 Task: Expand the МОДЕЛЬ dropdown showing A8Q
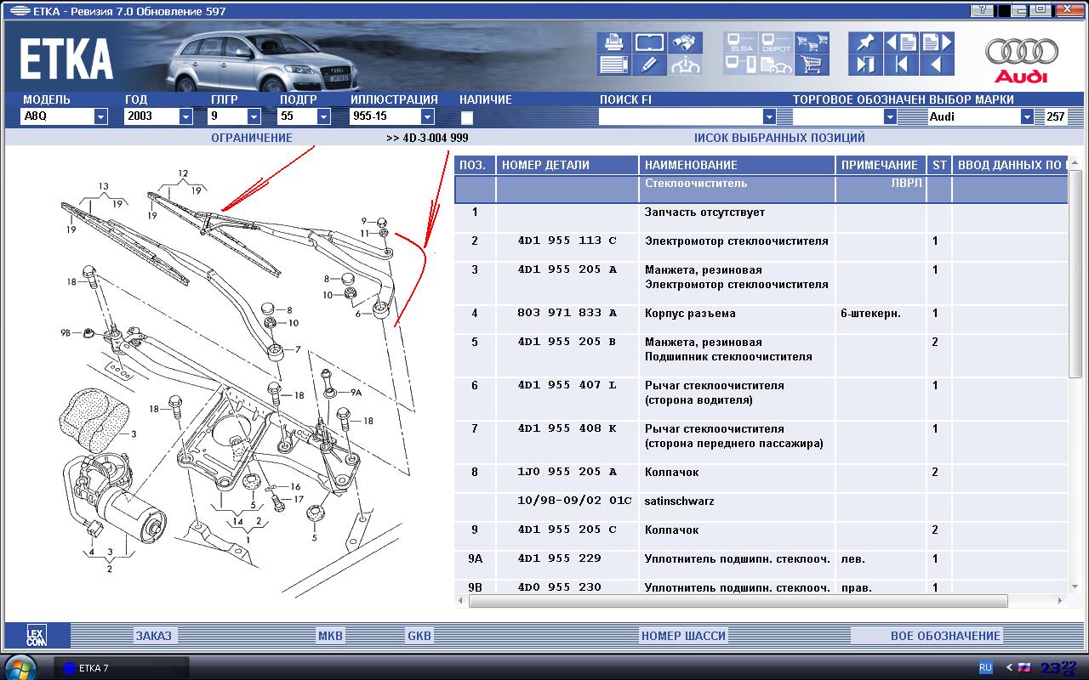[x=100, y=116]
